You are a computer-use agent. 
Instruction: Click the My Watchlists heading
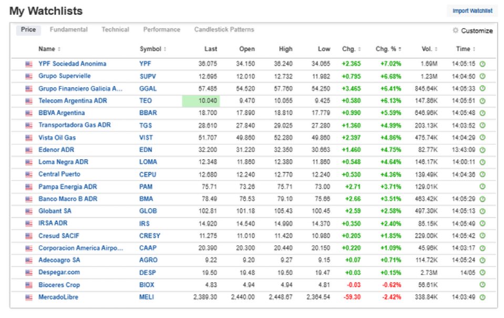(x=46, y=11)
